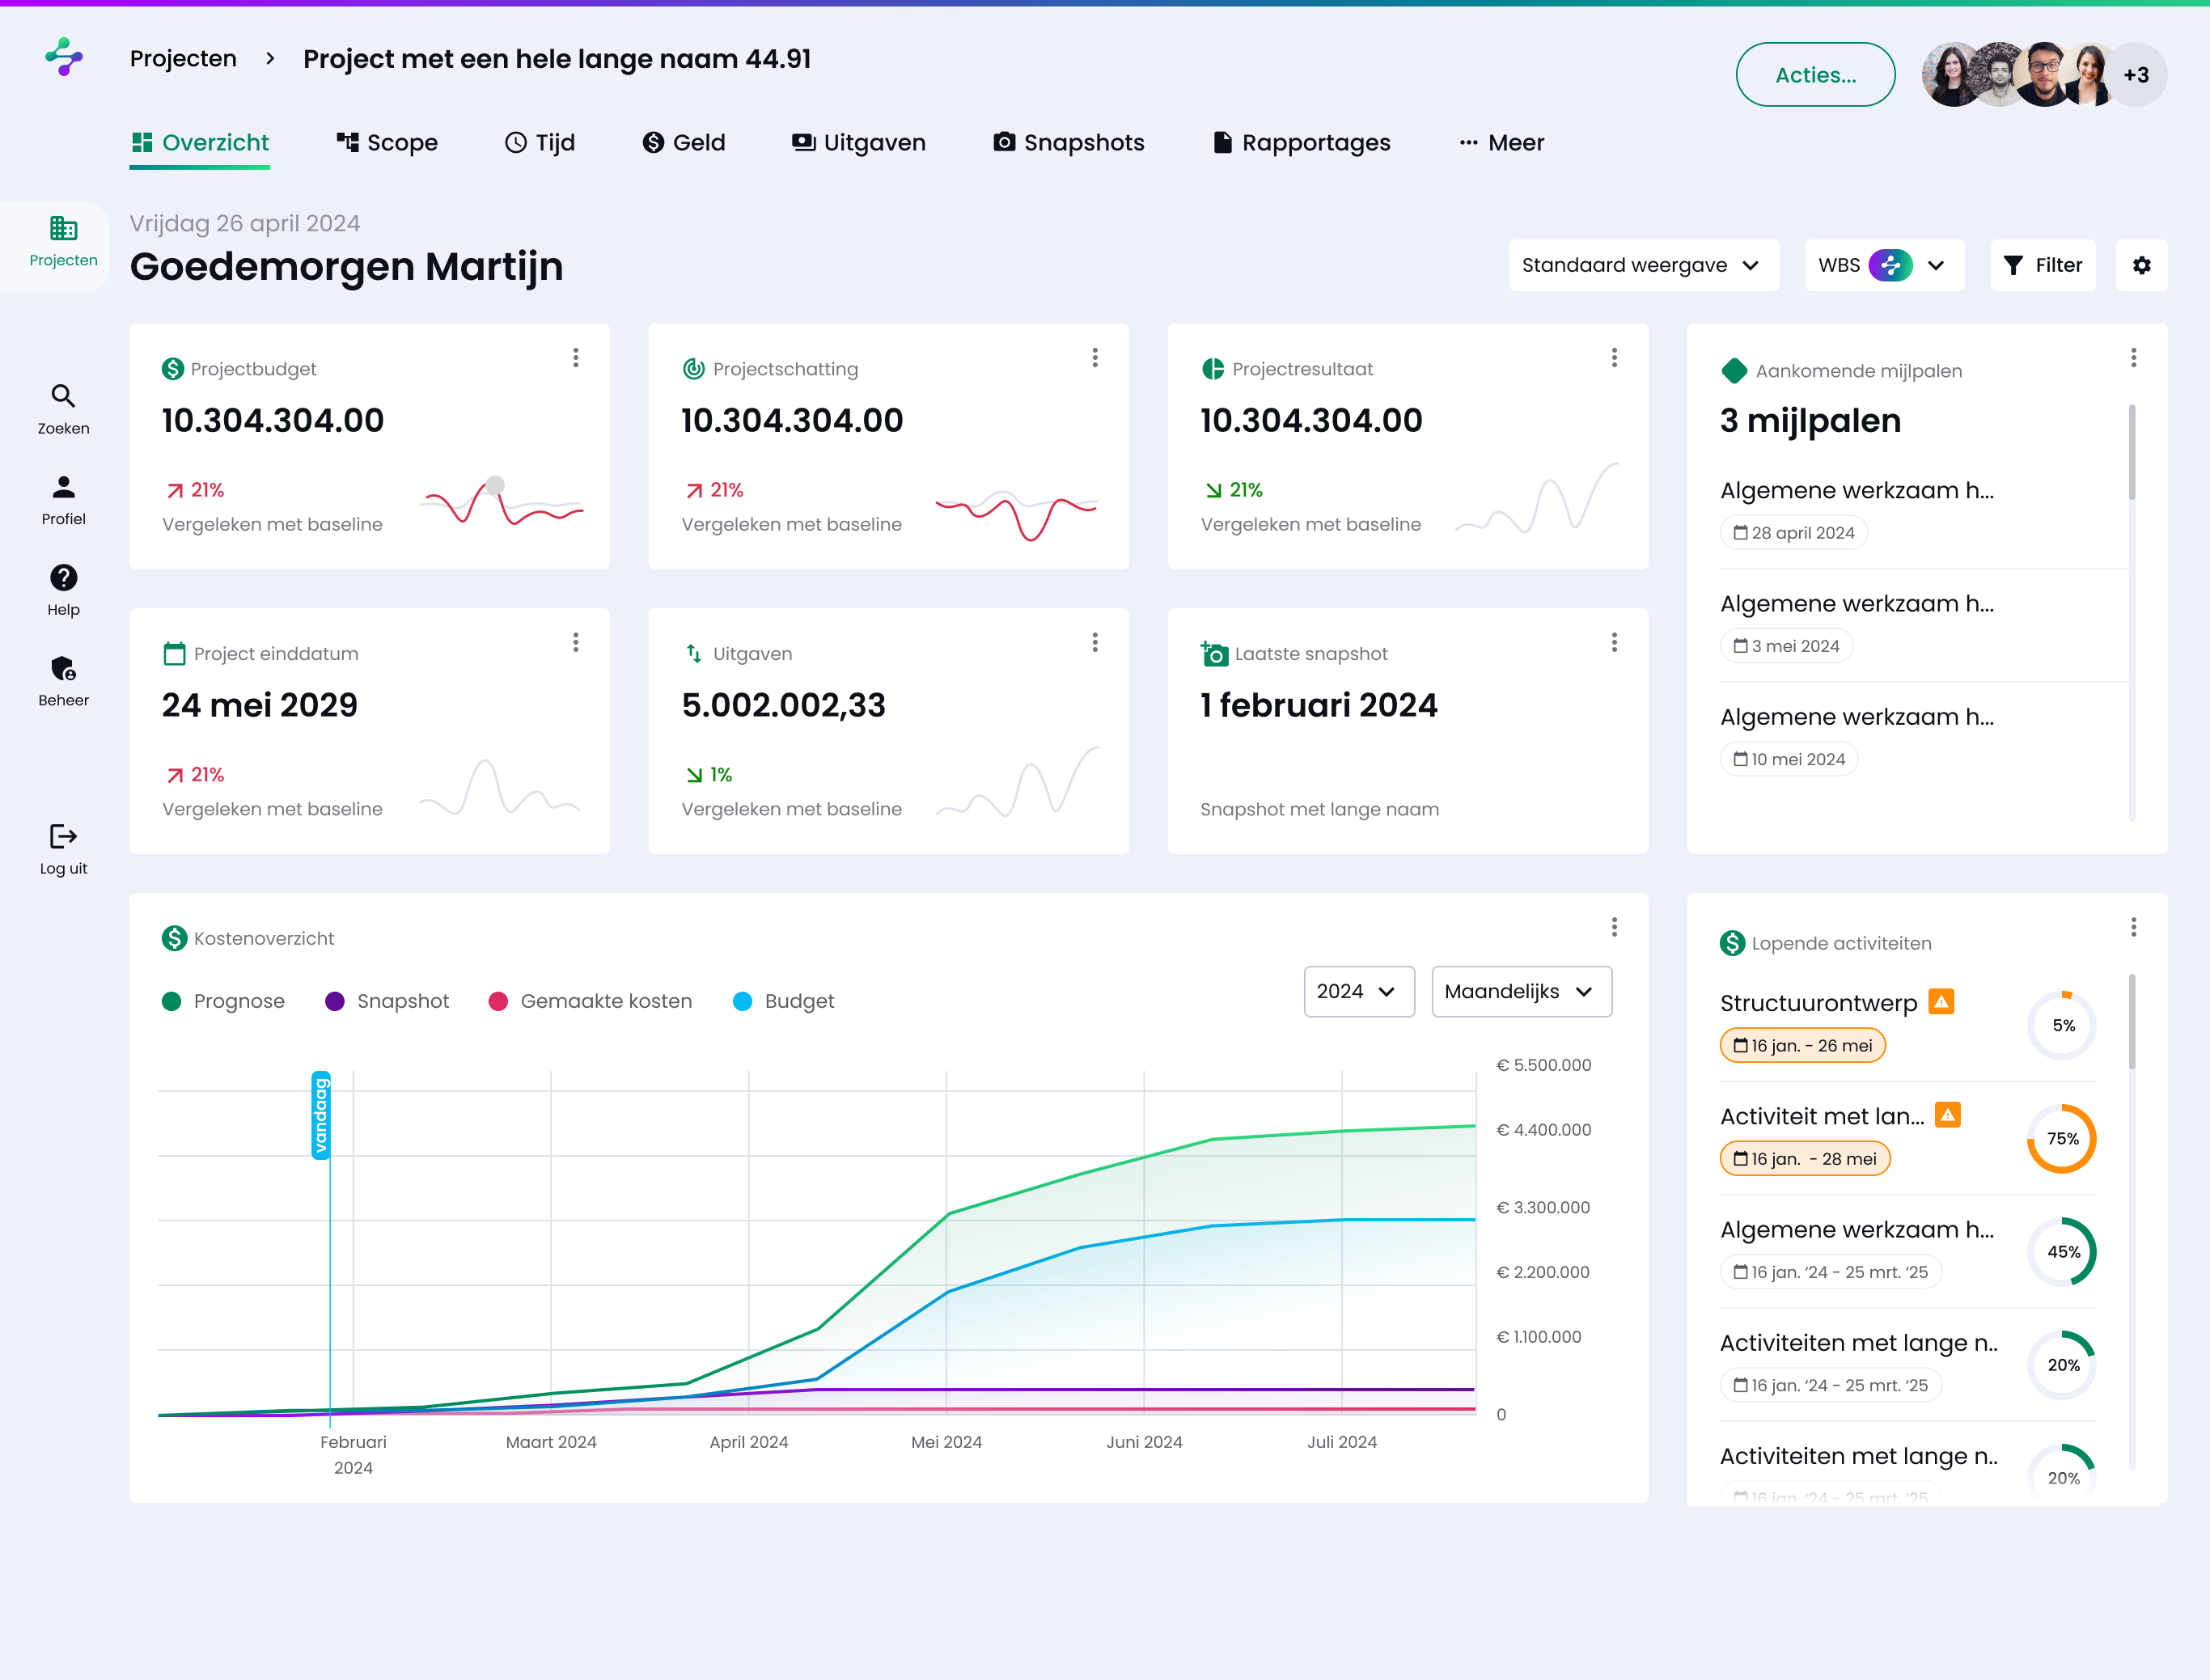Screen dimensions: 2210x1680
Task: Click date chip 16 jan. - 26 mei
Action: 1802,1045
